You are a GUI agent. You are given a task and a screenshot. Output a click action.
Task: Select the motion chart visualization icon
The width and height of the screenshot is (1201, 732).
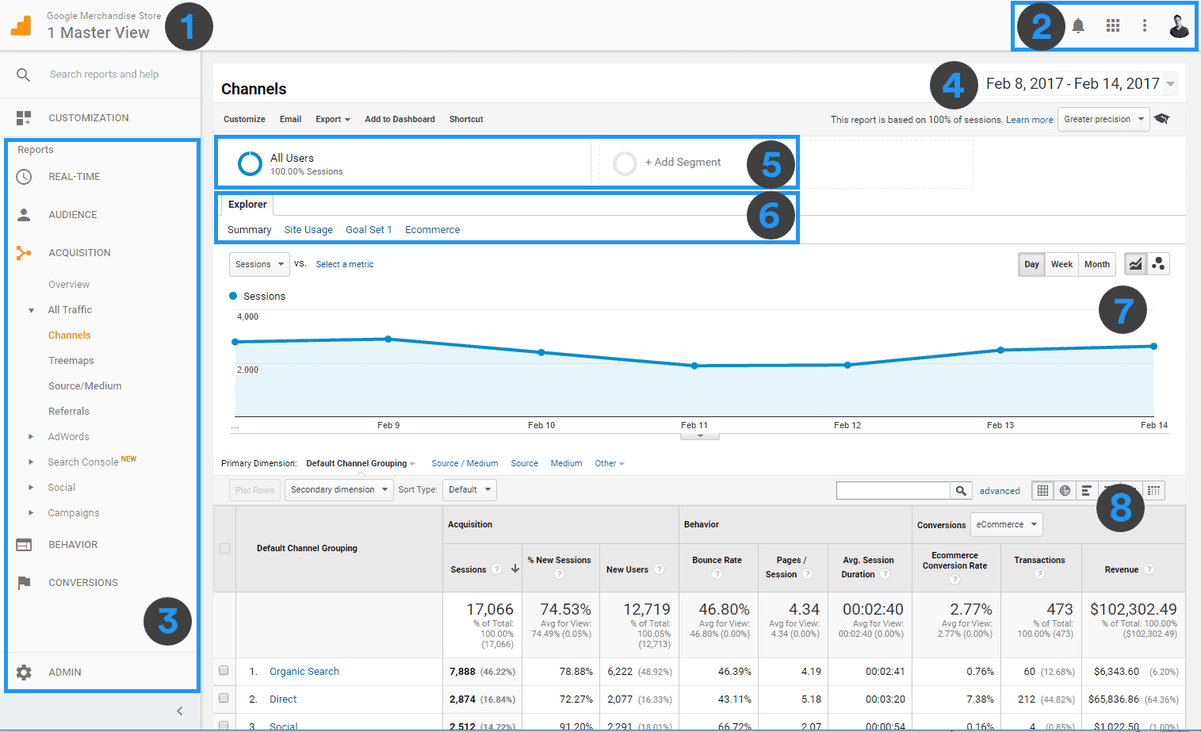click(1158, 263)
